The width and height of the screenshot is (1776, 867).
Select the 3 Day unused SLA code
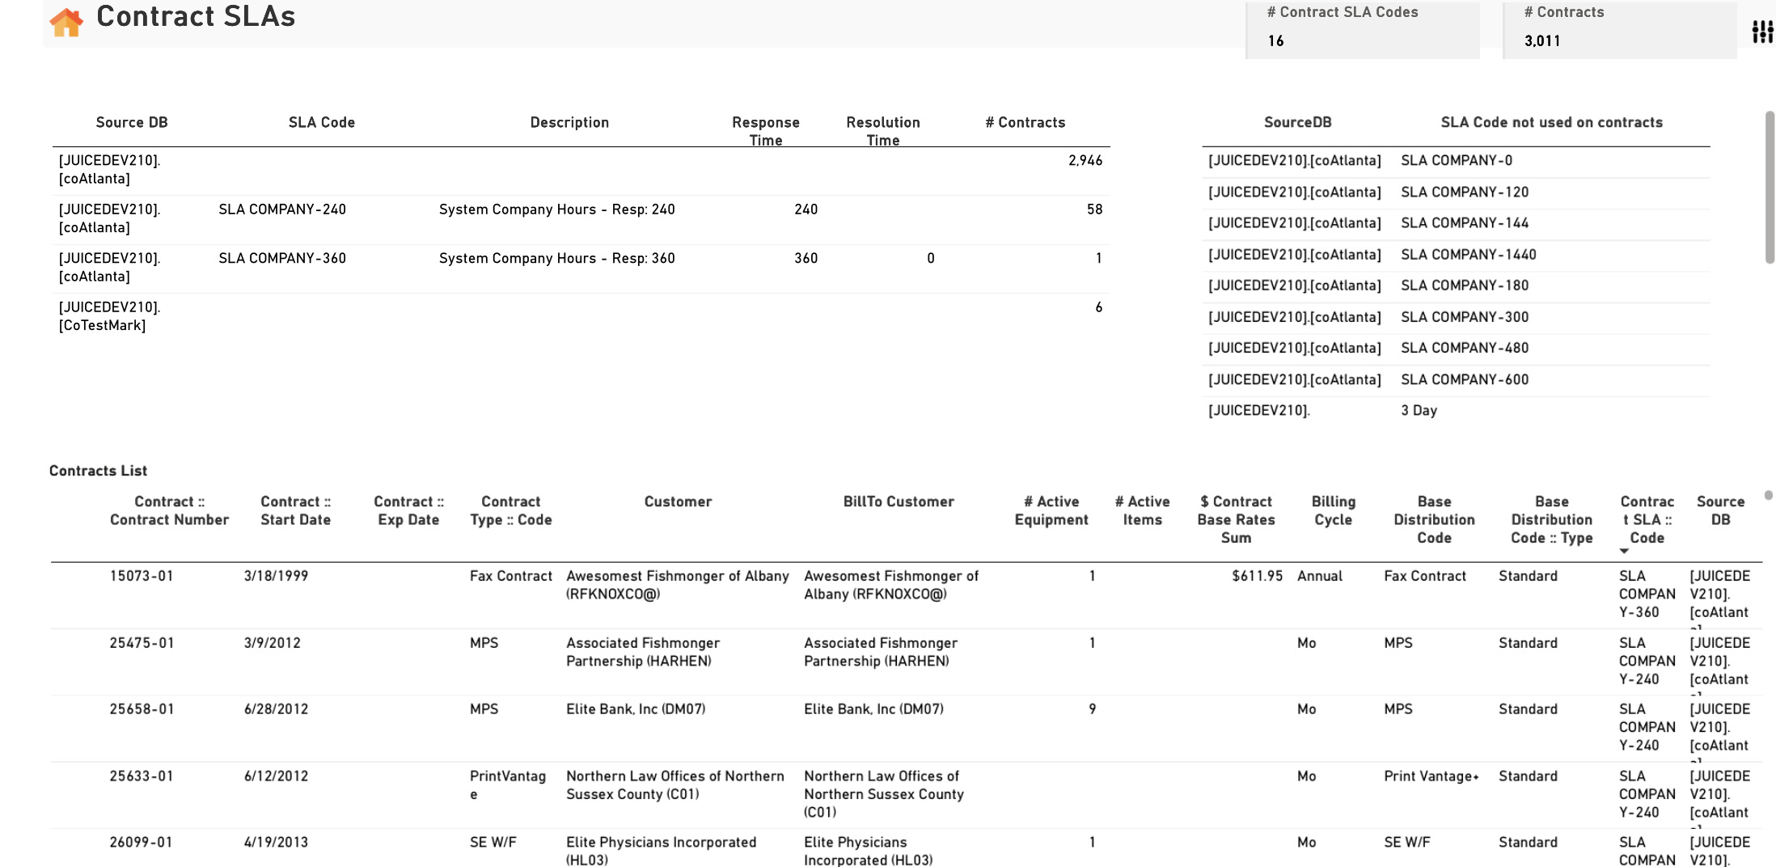pyautogui.click(x=1419, y=410)
